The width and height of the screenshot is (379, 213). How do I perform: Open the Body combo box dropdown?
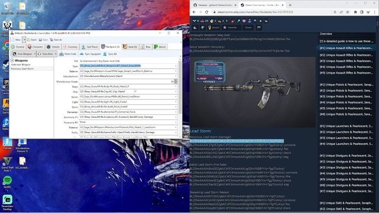click(176, 86)
